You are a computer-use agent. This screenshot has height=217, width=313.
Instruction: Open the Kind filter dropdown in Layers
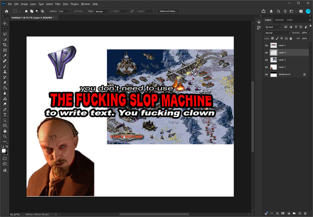click(273, 27)
